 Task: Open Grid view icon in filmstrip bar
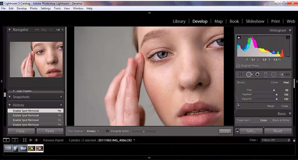coord(25,140)
